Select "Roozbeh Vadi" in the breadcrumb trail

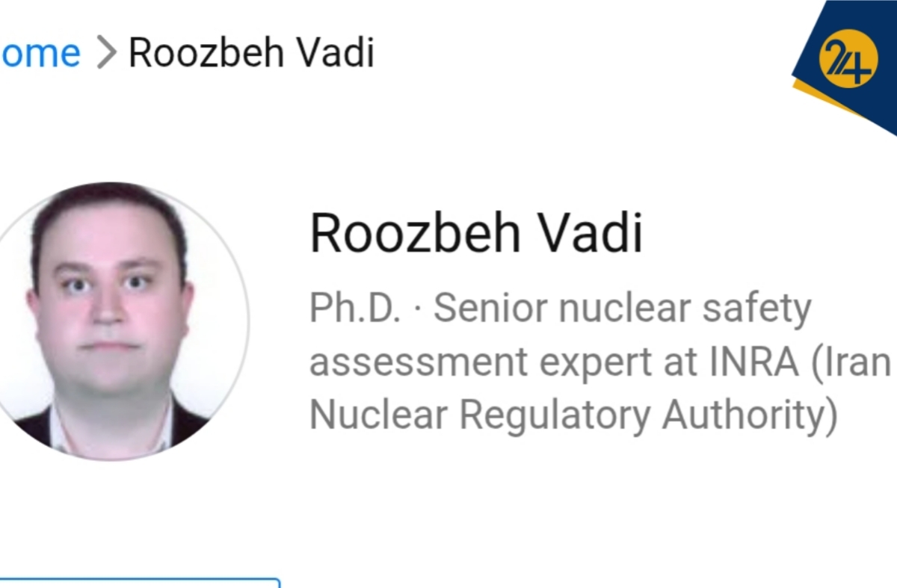[251, 54]
